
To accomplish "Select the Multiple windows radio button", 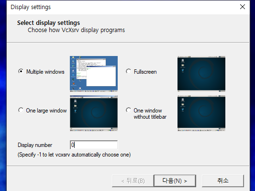I will (x=21, y=72).
